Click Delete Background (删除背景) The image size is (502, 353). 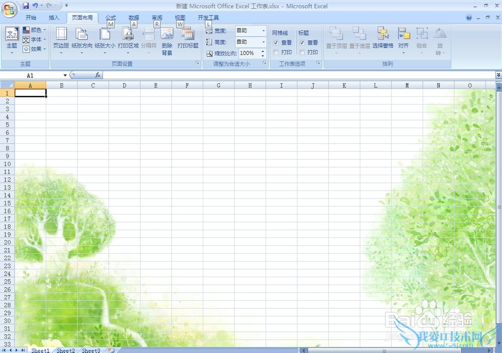(167, 42)
